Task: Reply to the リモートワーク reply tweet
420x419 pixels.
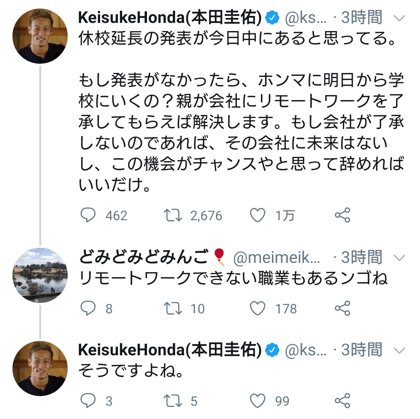Action: point(88,308)
